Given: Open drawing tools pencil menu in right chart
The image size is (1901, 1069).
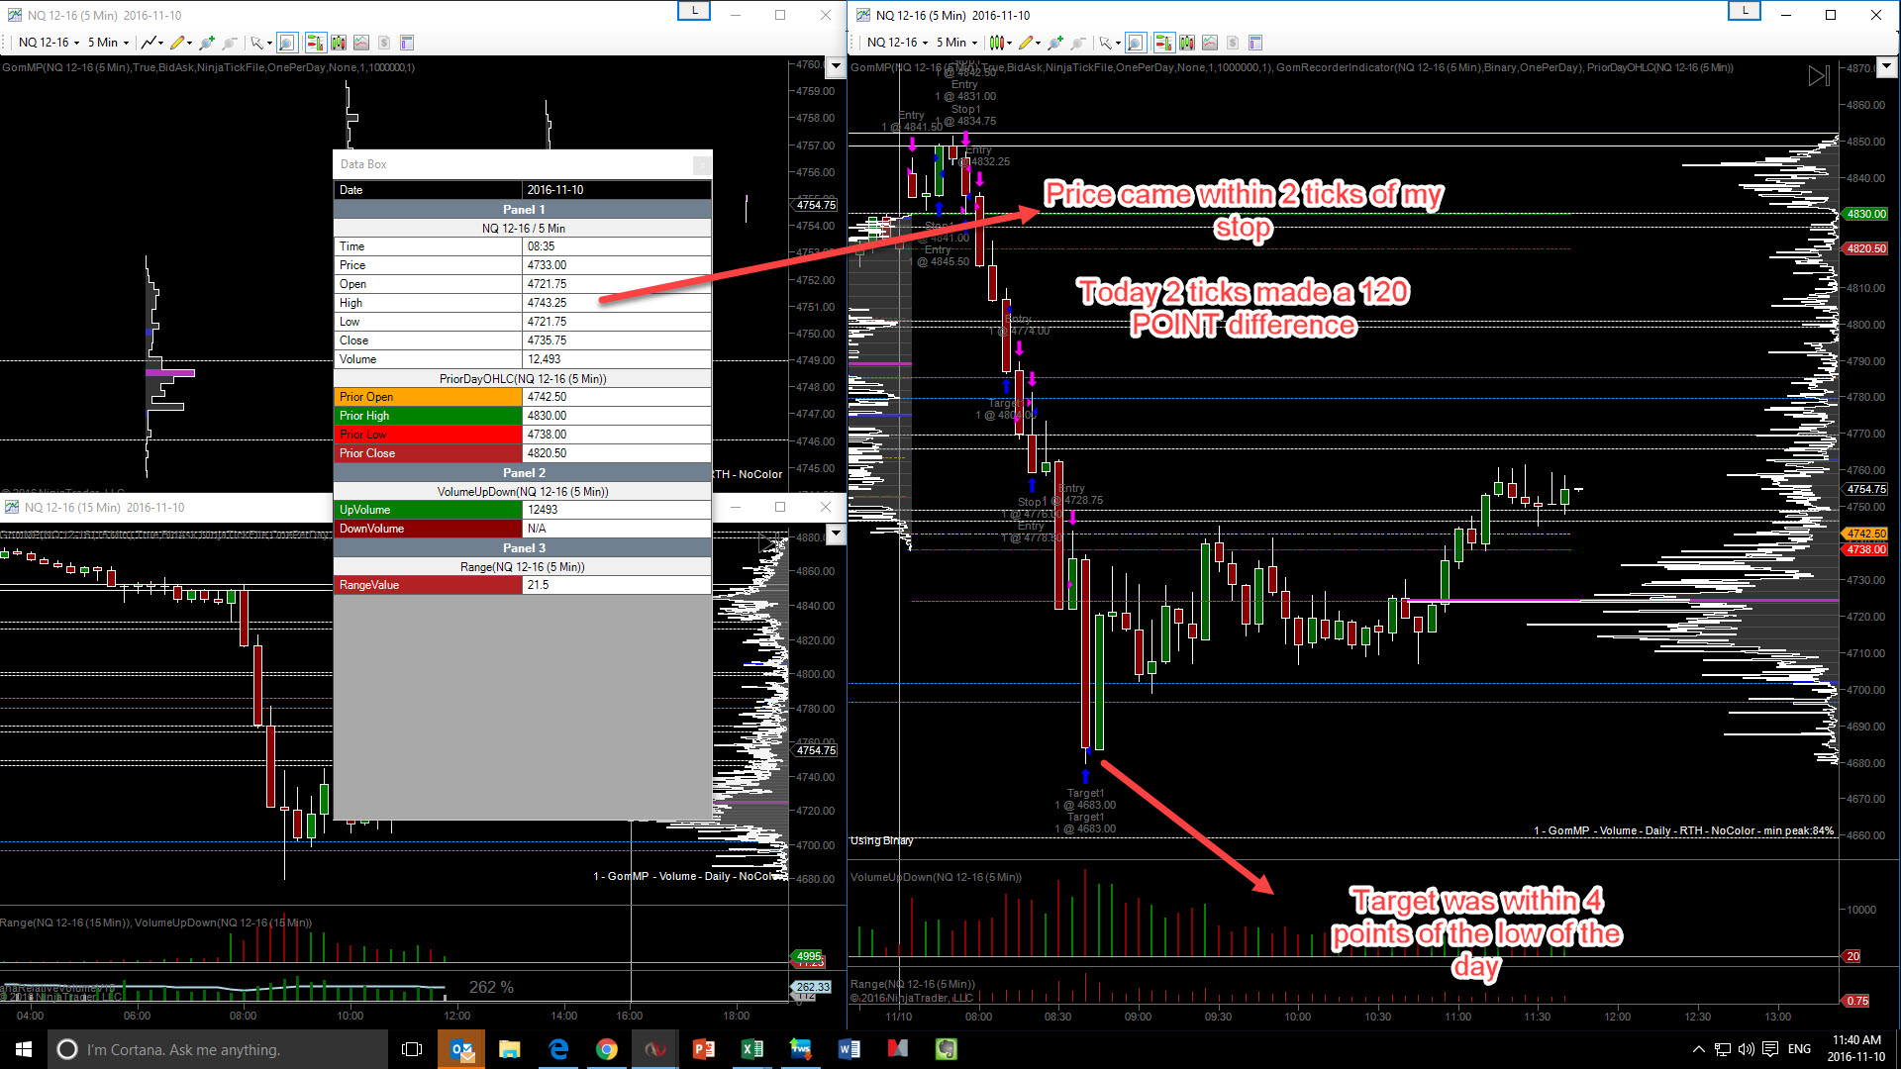Looking at the screenshot, I should point(1029,43).
